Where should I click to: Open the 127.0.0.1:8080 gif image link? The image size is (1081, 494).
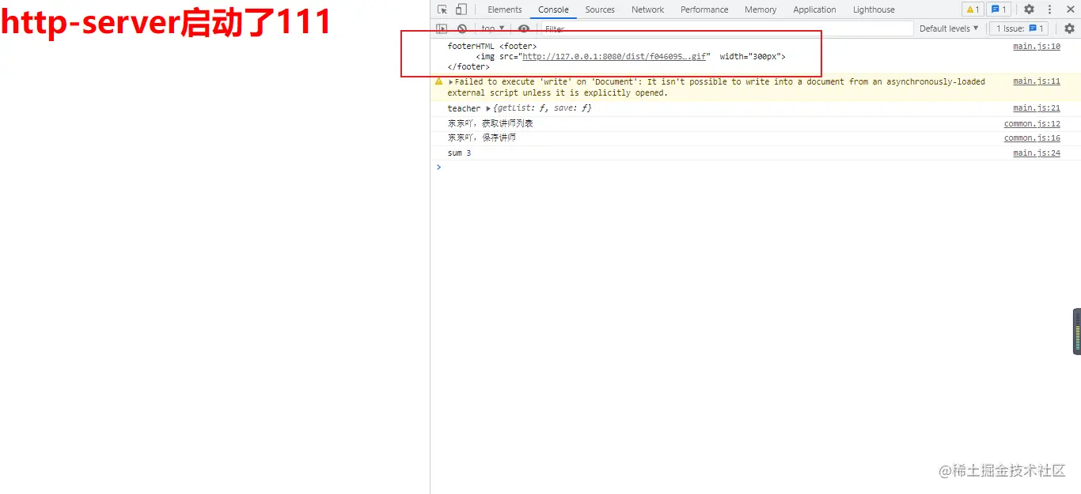tap(613, 57)
